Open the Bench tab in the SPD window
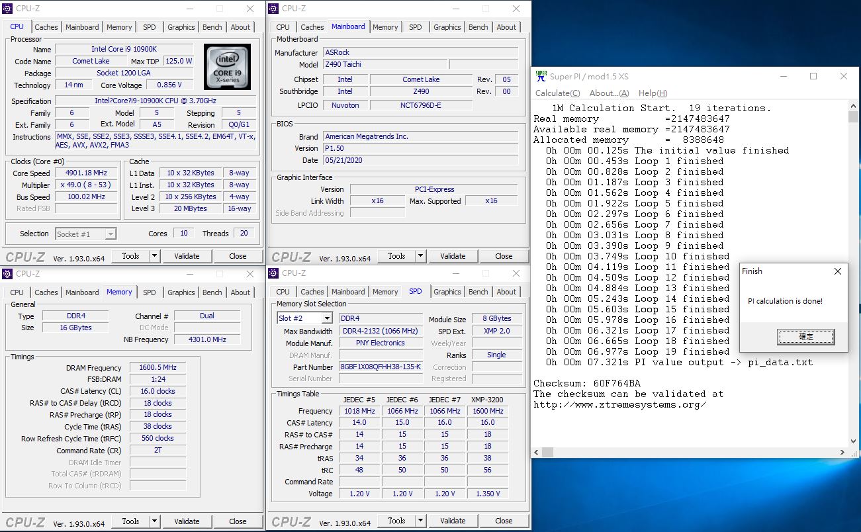The image size is (861, 532). tap(478, 292)
